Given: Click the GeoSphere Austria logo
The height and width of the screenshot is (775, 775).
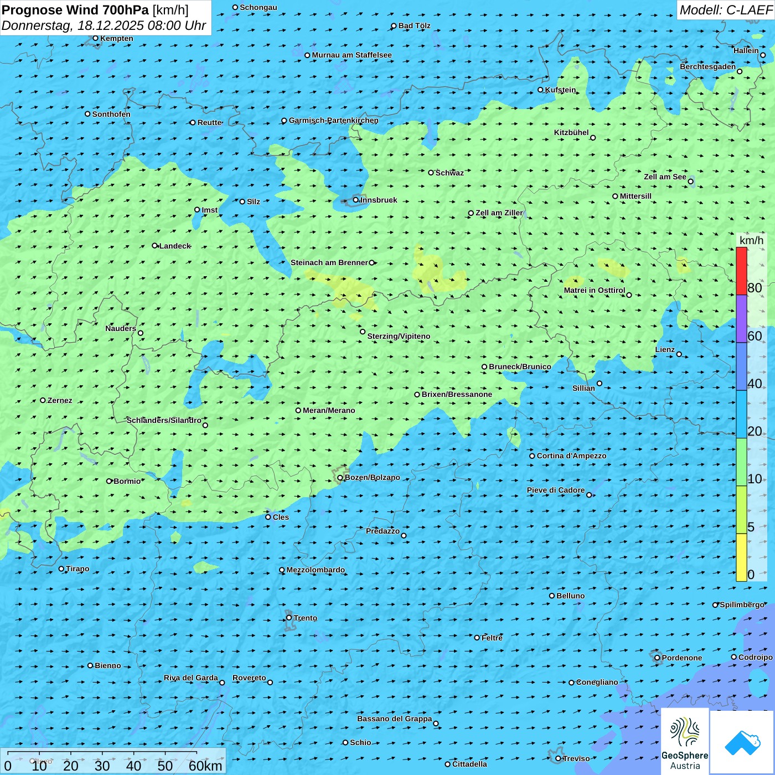Looking at the screenshot, I should (685, 742).
